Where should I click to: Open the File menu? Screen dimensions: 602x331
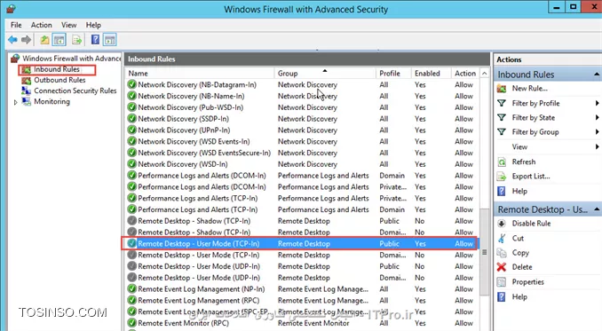16,25
